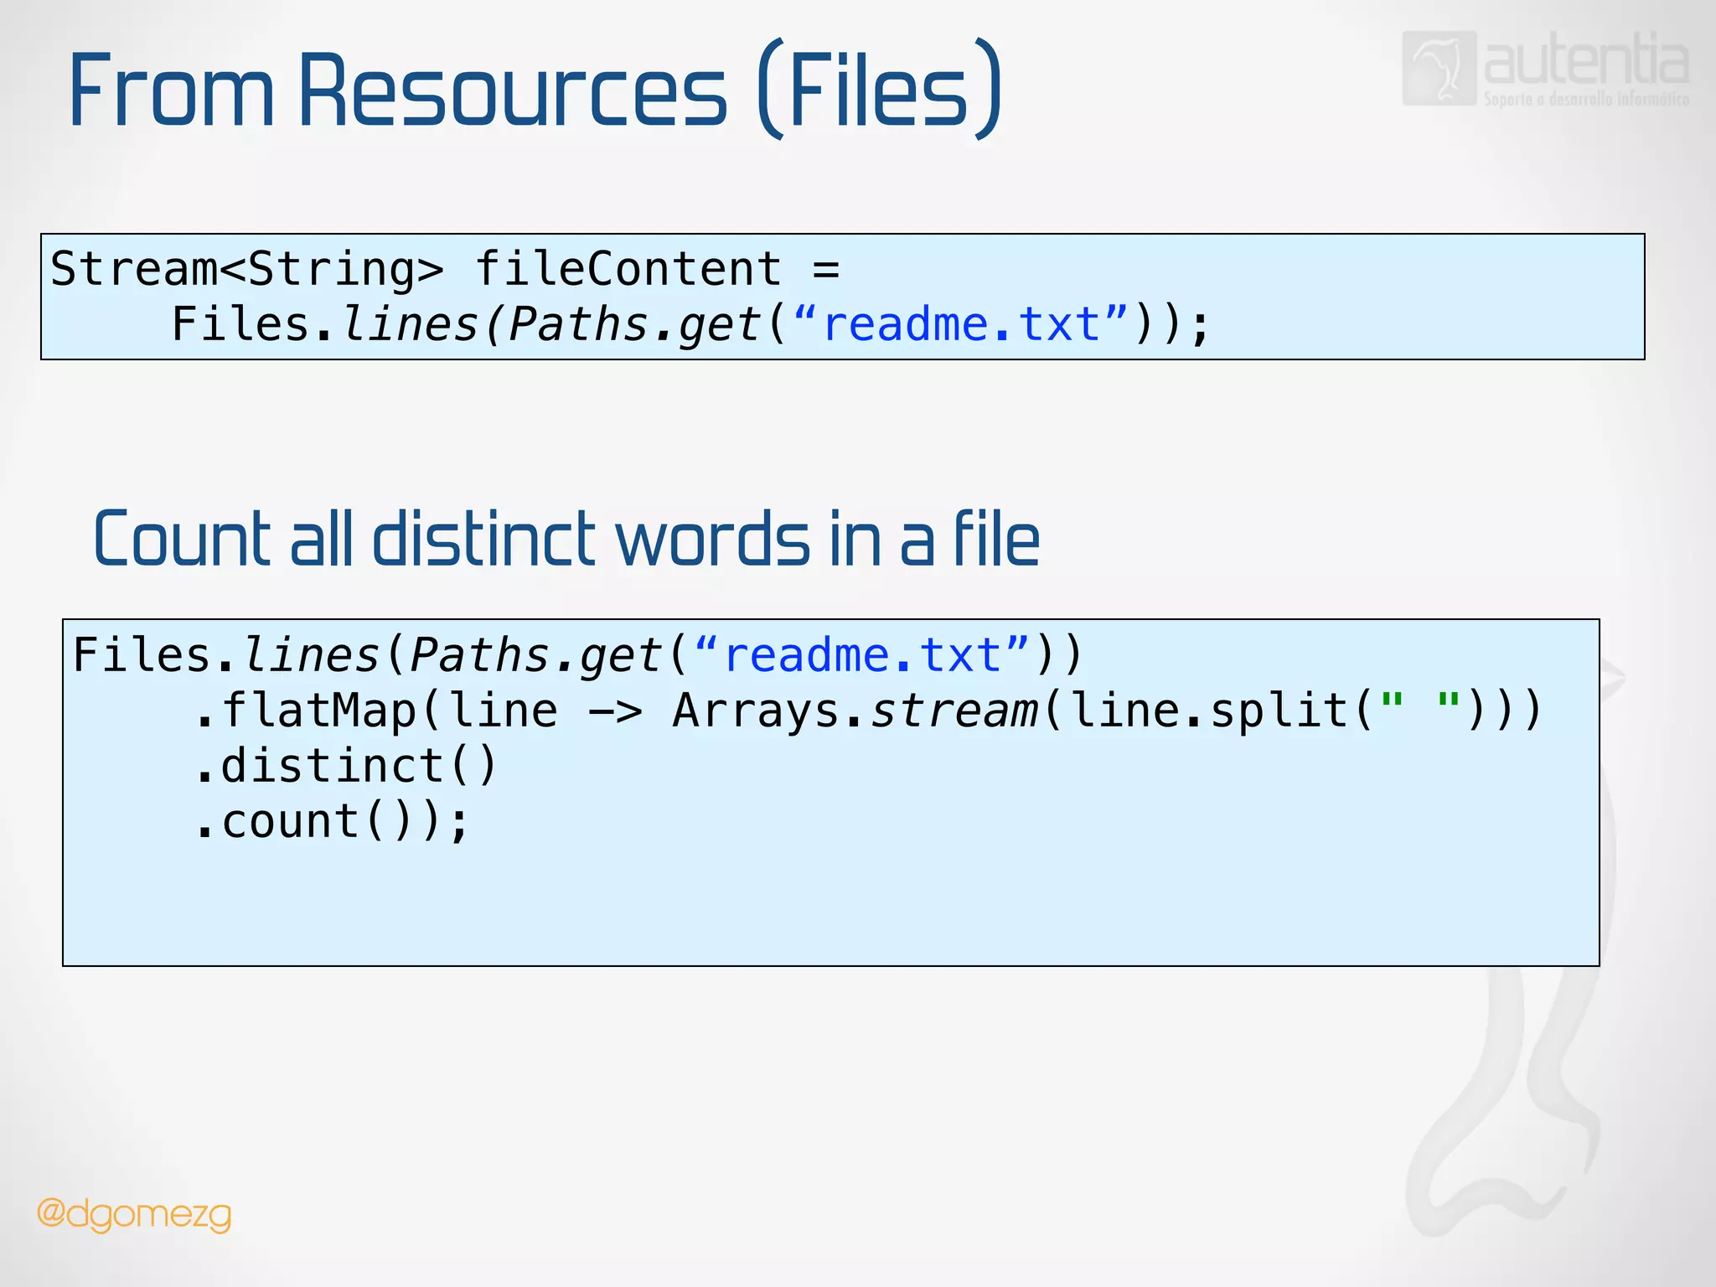Viewport: 1716px width, 1287px height.
Task: Click blue "readme.txt" string in first code box
Action: click(962, 325)
